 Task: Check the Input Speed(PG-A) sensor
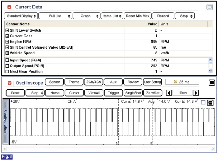tap(7, 60)
